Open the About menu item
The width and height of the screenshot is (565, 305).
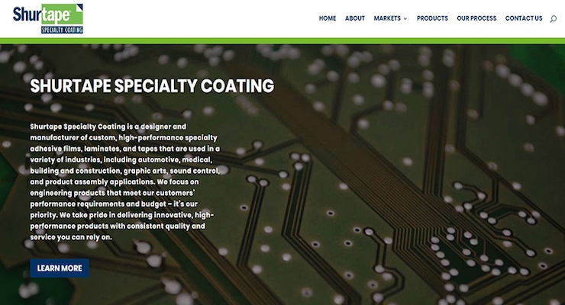click(x=354, y=18)
